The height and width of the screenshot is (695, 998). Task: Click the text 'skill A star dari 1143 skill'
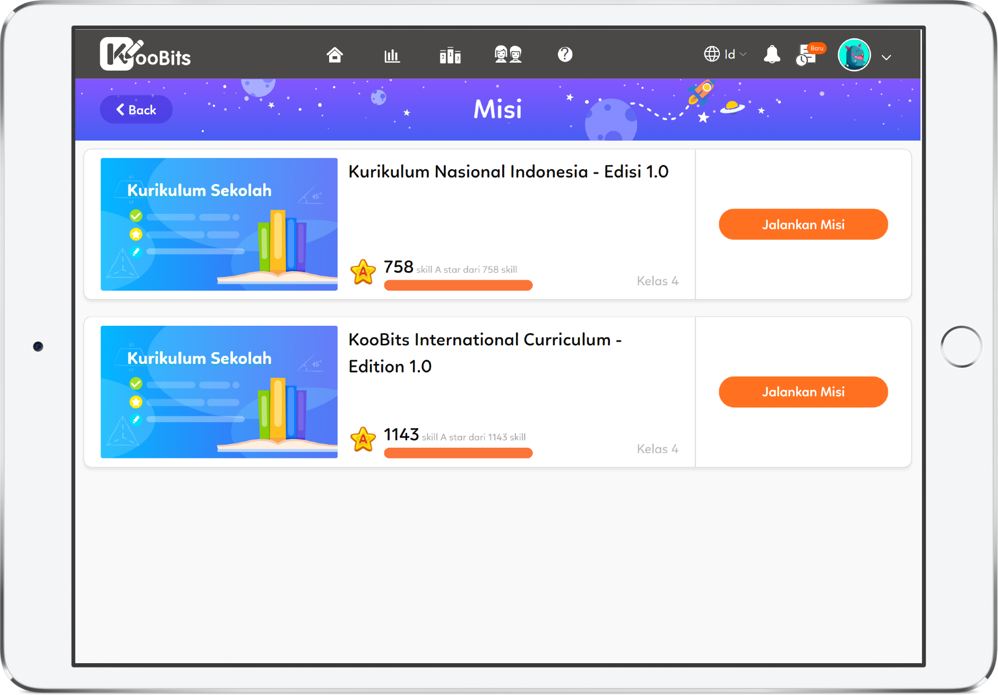coord(474,437)
